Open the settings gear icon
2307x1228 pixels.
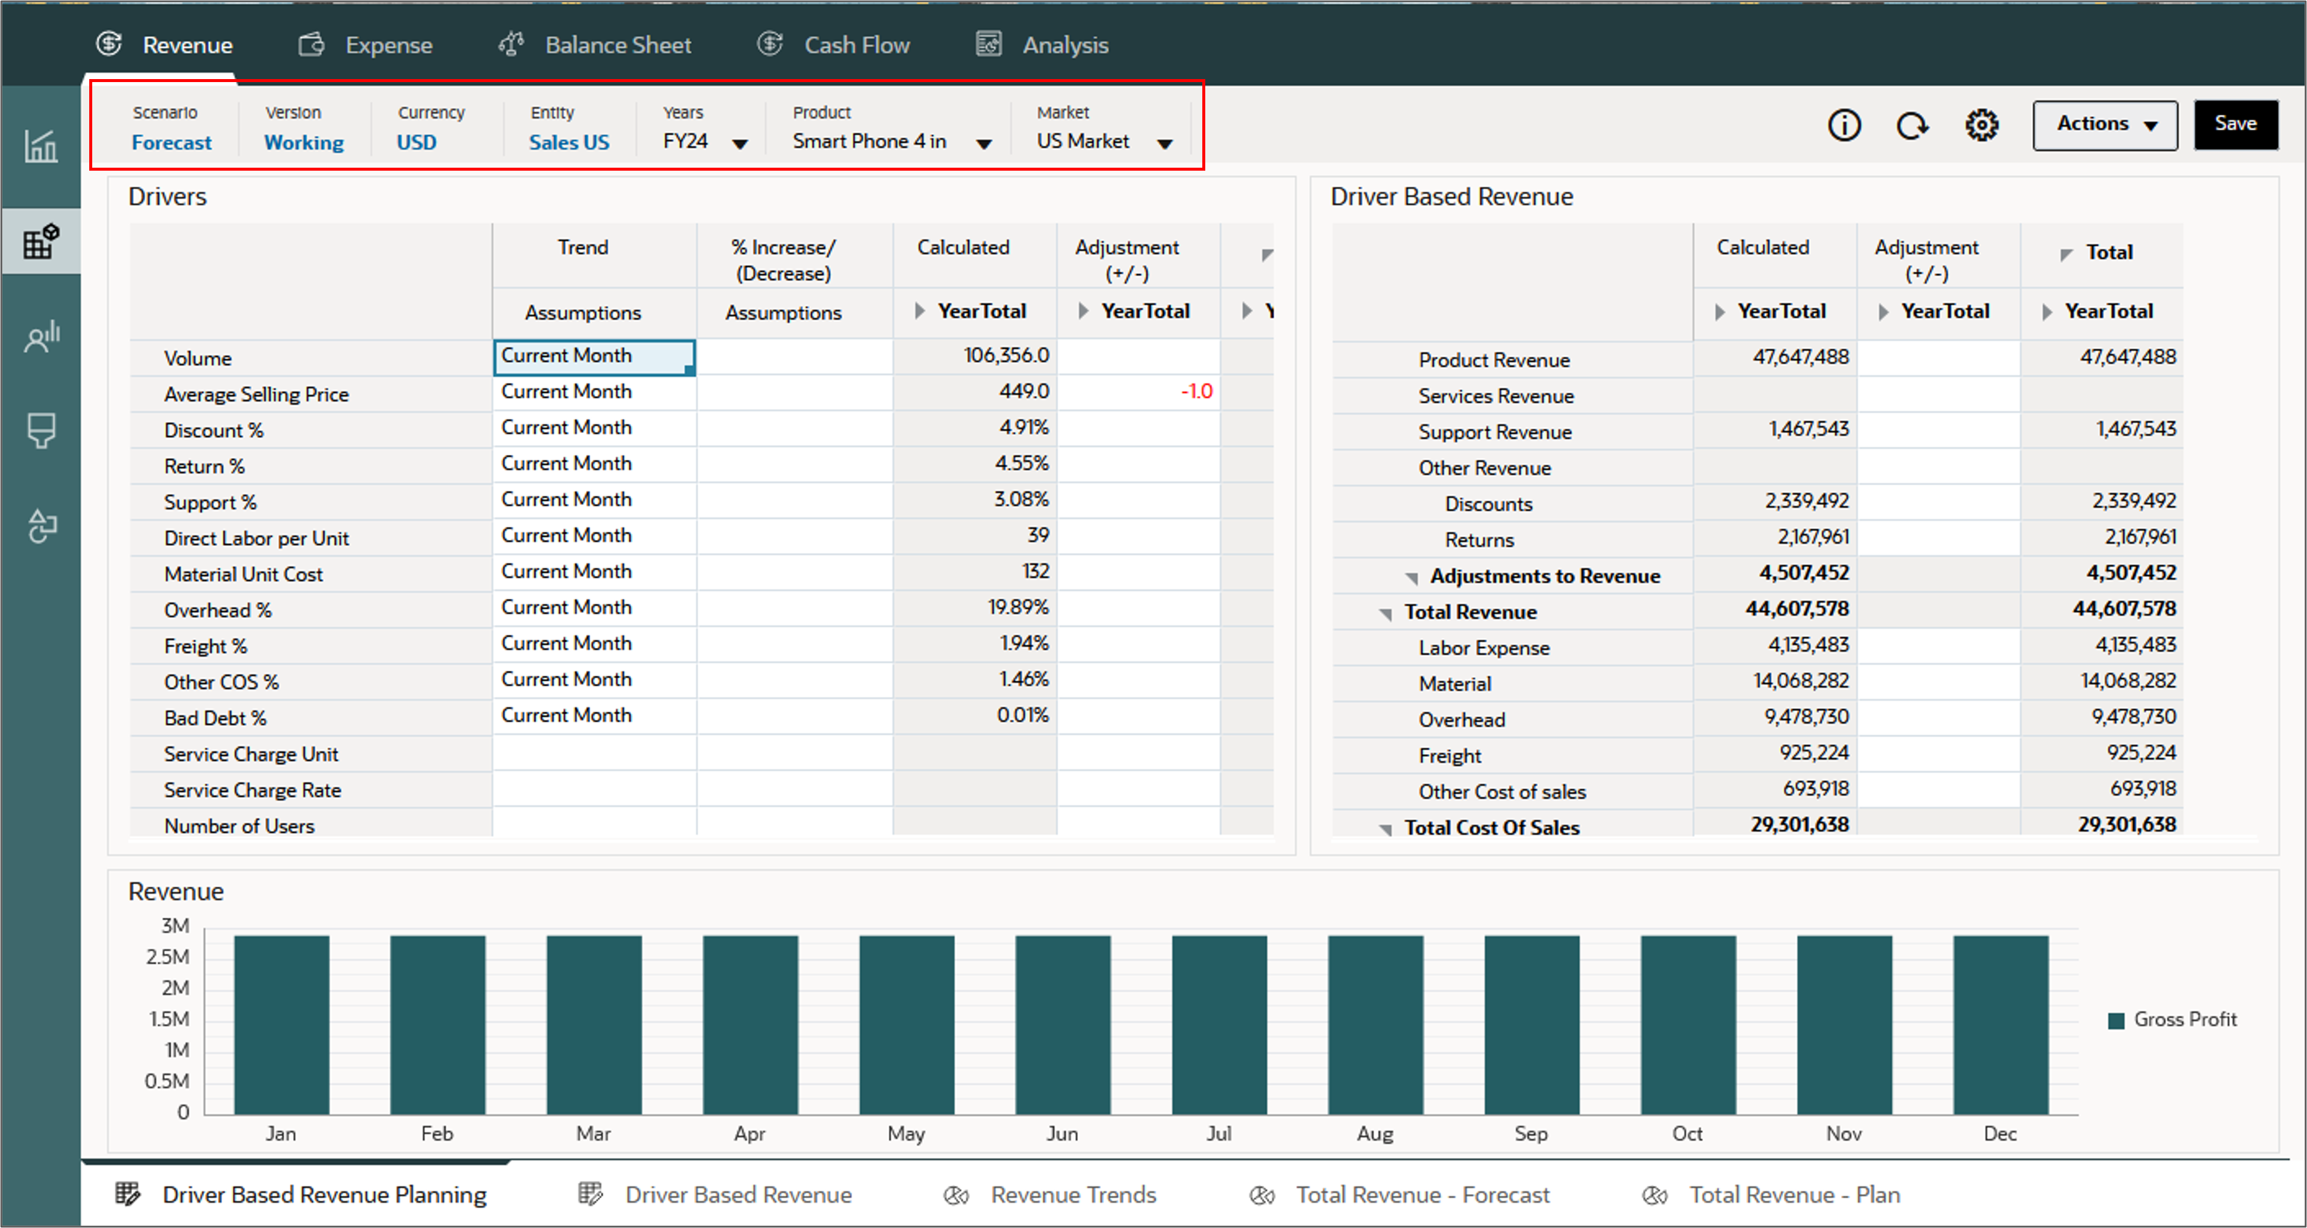click(1981, 125)
